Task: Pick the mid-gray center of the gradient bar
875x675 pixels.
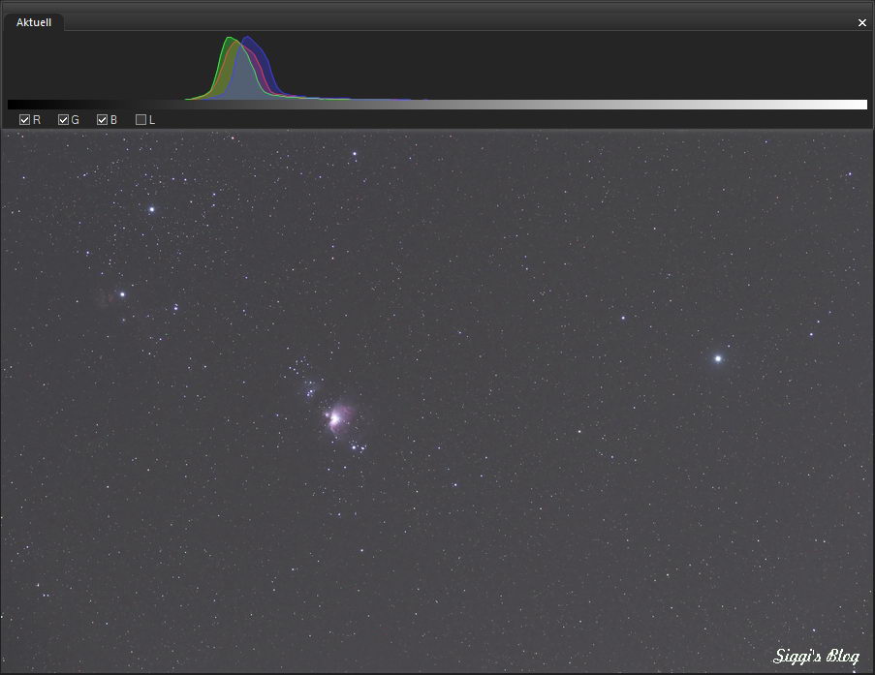Action: click(437, 105)
